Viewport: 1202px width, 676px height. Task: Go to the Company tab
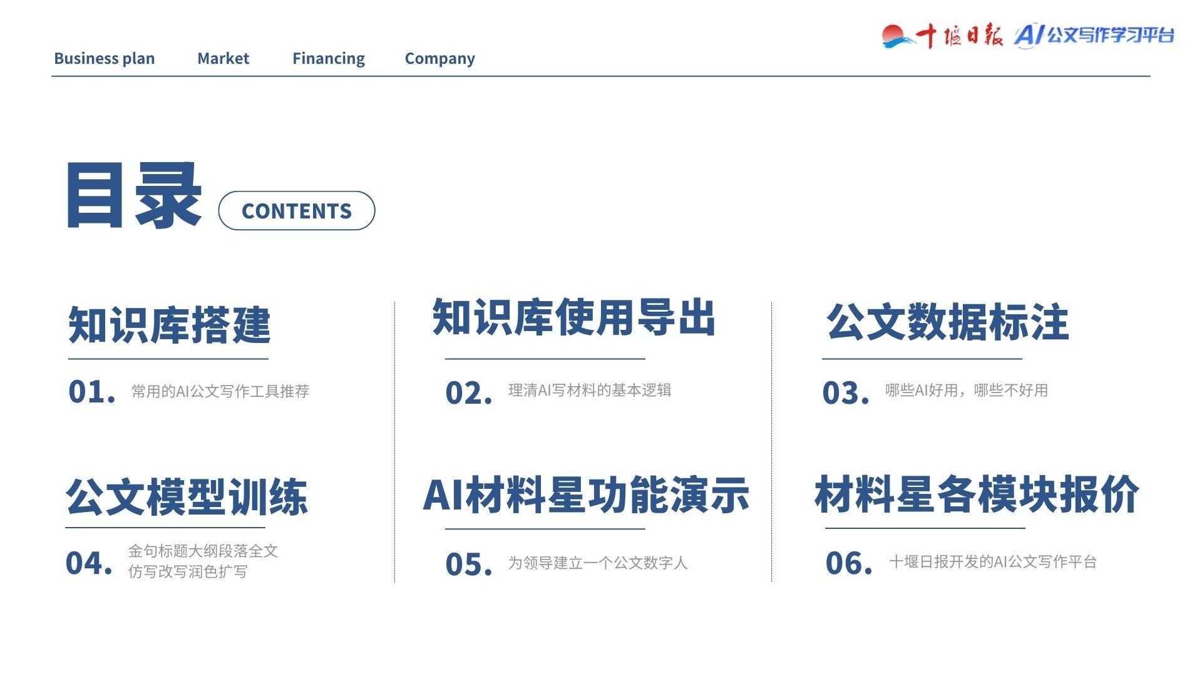pyautogui.click(x=439, y=58)
